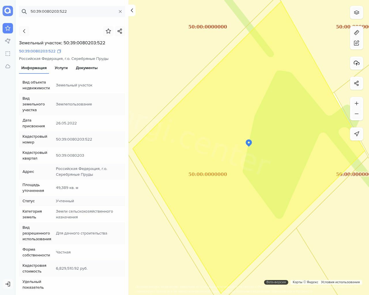
Task: Open the polygon geometry sidebar tool
Action: click(x=8, y=41)
